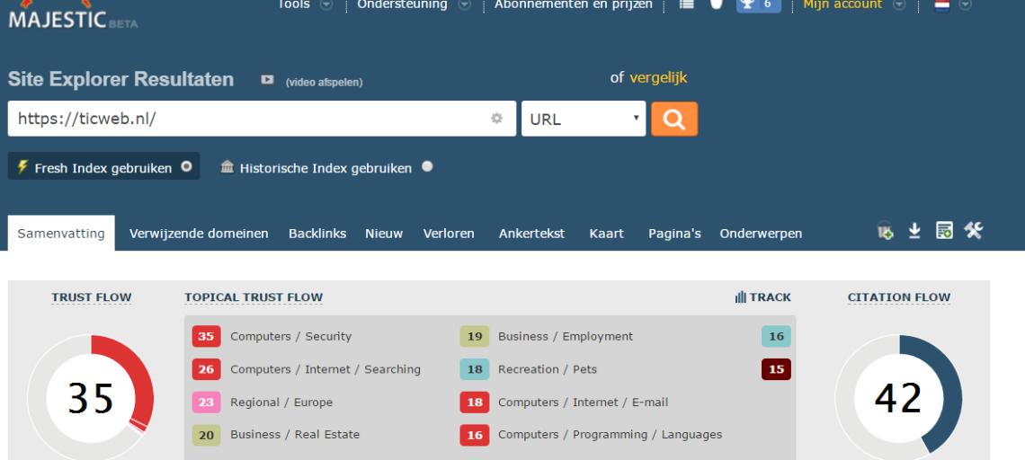Select Fresh Index gebruiken radio button

186,166
